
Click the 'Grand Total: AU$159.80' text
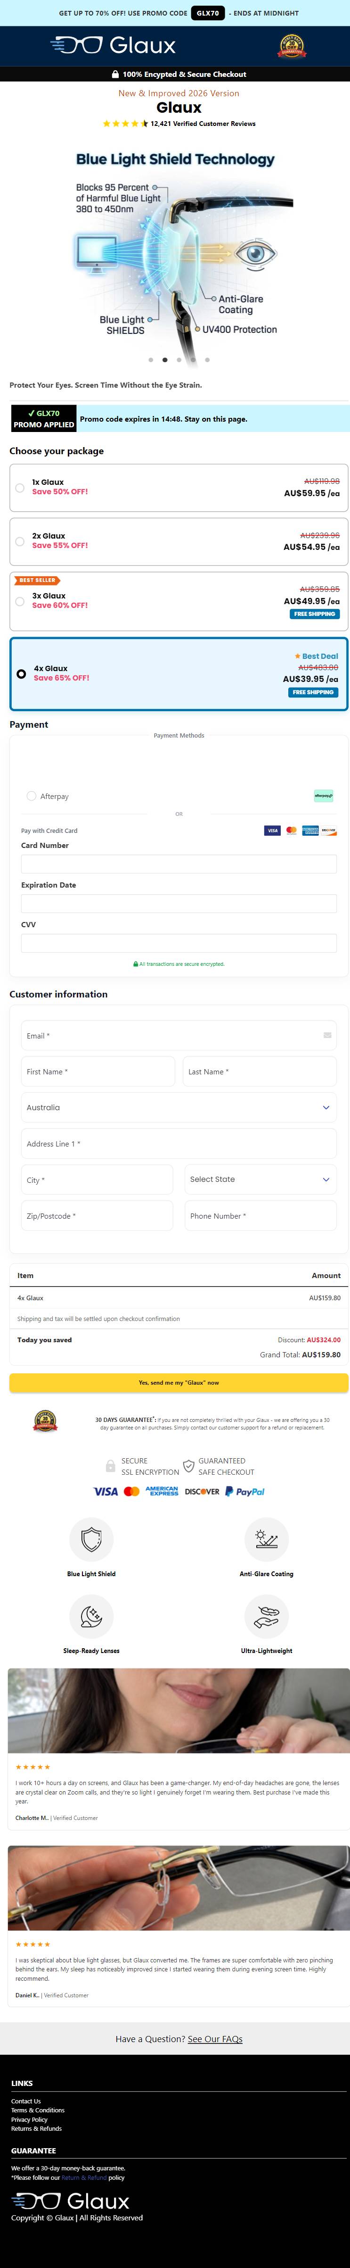coord(300,1355)
